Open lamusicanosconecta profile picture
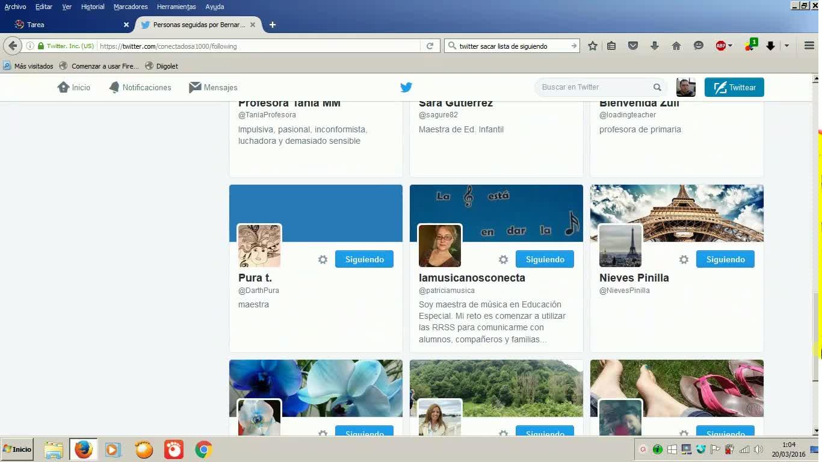This screenshot has width=822, height=462. [440, 246]
